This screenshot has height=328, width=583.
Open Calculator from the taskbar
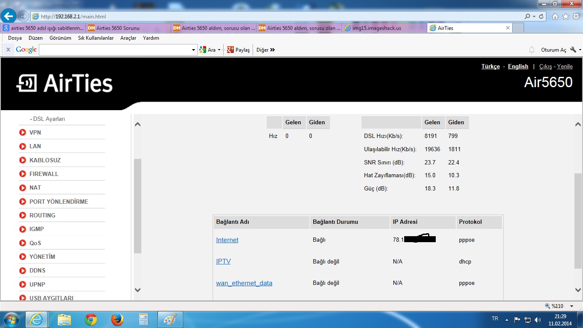[143, 319]
